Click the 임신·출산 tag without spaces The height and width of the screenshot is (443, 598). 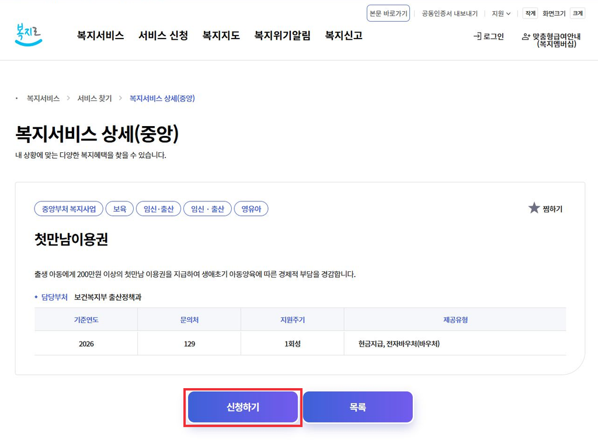pyautogui.click(x=159, y=209)
